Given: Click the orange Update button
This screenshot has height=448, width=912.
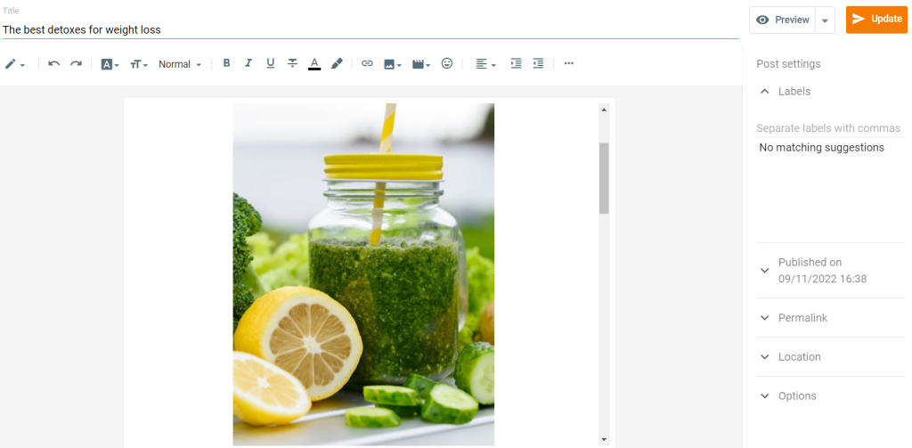Looking at the screenshot, I should click(876, 20).
